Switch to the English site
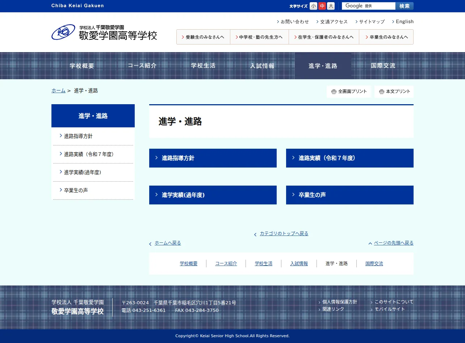Image resolution: width=465 pixels, height=343 pixels. click(403, 22)
